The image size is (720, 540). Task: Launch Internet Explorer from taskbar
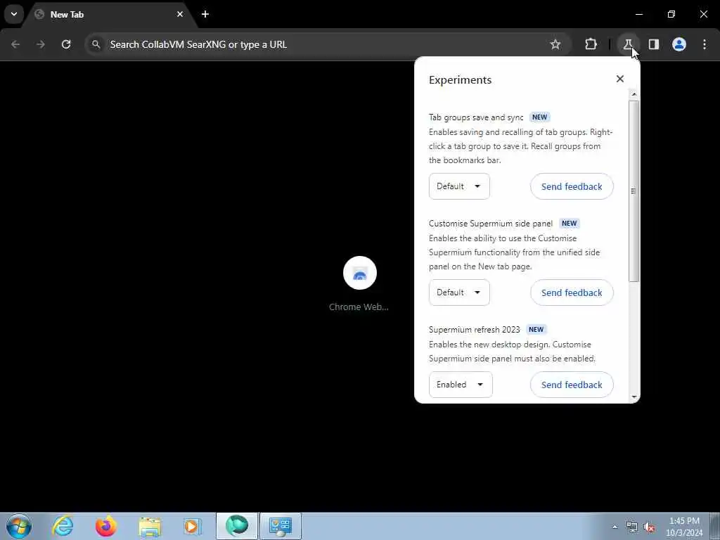tap(63, 526)
